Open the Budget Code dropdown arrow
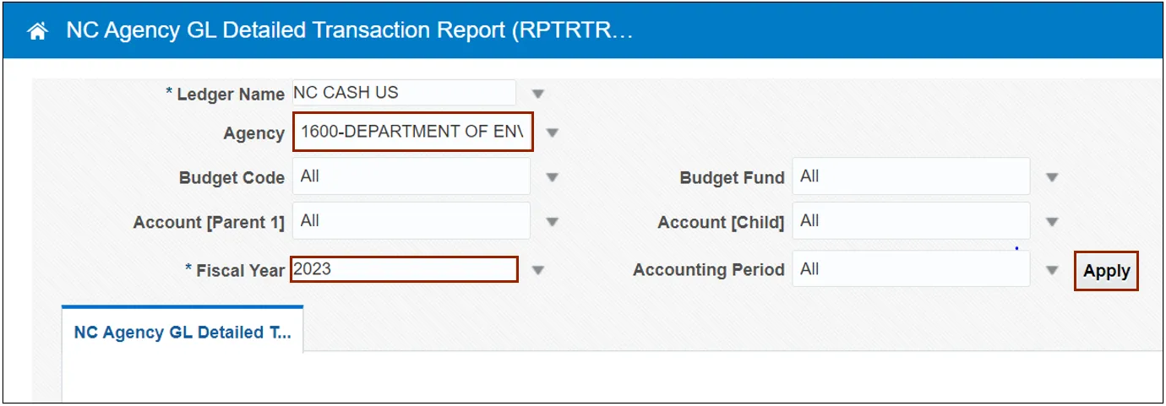 552,177
